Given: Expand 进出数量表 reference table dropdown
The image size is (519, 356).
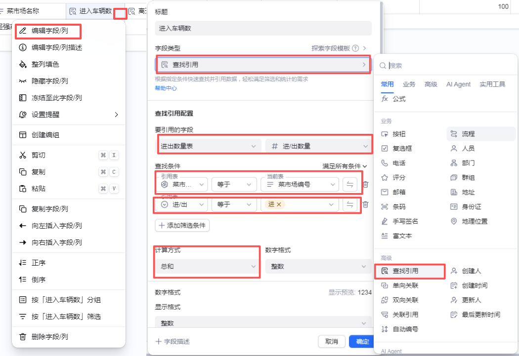Looking at the screenshot, I should (208, 146).
